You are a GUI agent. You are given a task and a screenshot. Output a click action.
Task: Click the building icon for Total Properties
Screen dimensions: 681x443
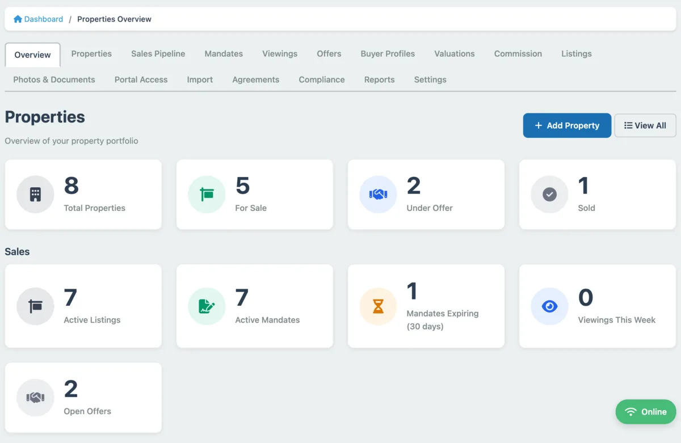[35, 195]
